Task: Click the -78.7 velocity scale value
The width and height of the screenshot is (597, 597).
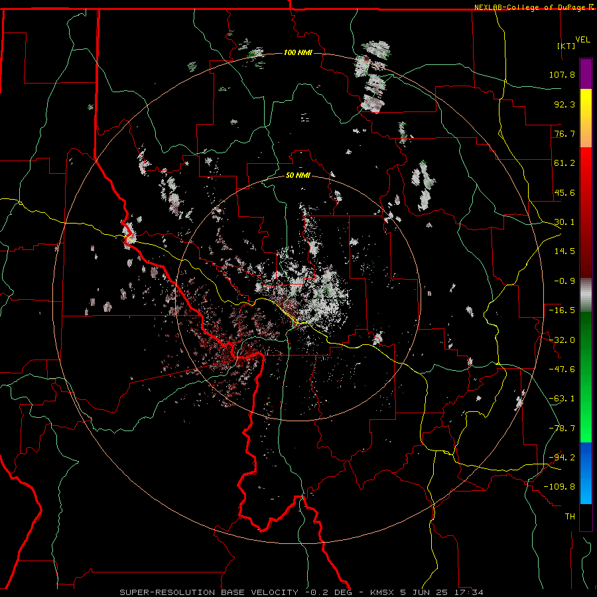Action: click(562, 429)
